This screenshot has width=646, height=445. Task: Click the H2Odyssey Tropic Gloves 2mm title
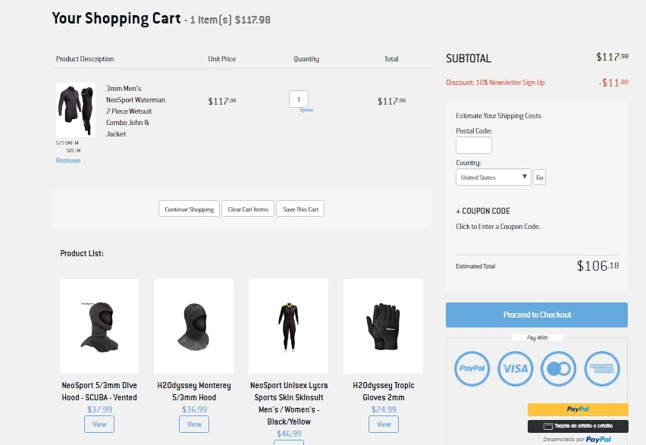tap(384, 391)
